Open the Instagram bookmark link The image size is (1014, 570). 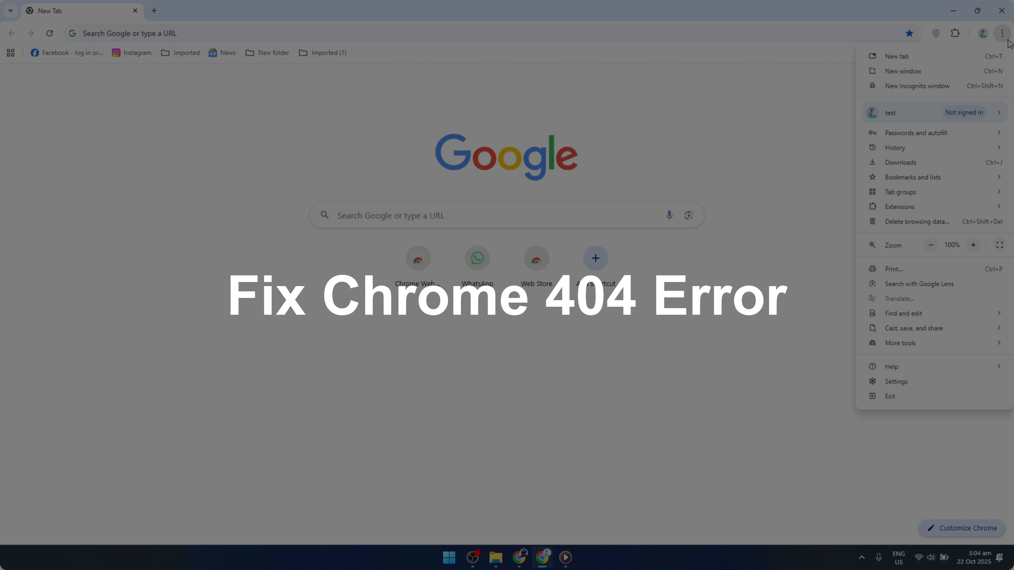click(x=131, y=53)
